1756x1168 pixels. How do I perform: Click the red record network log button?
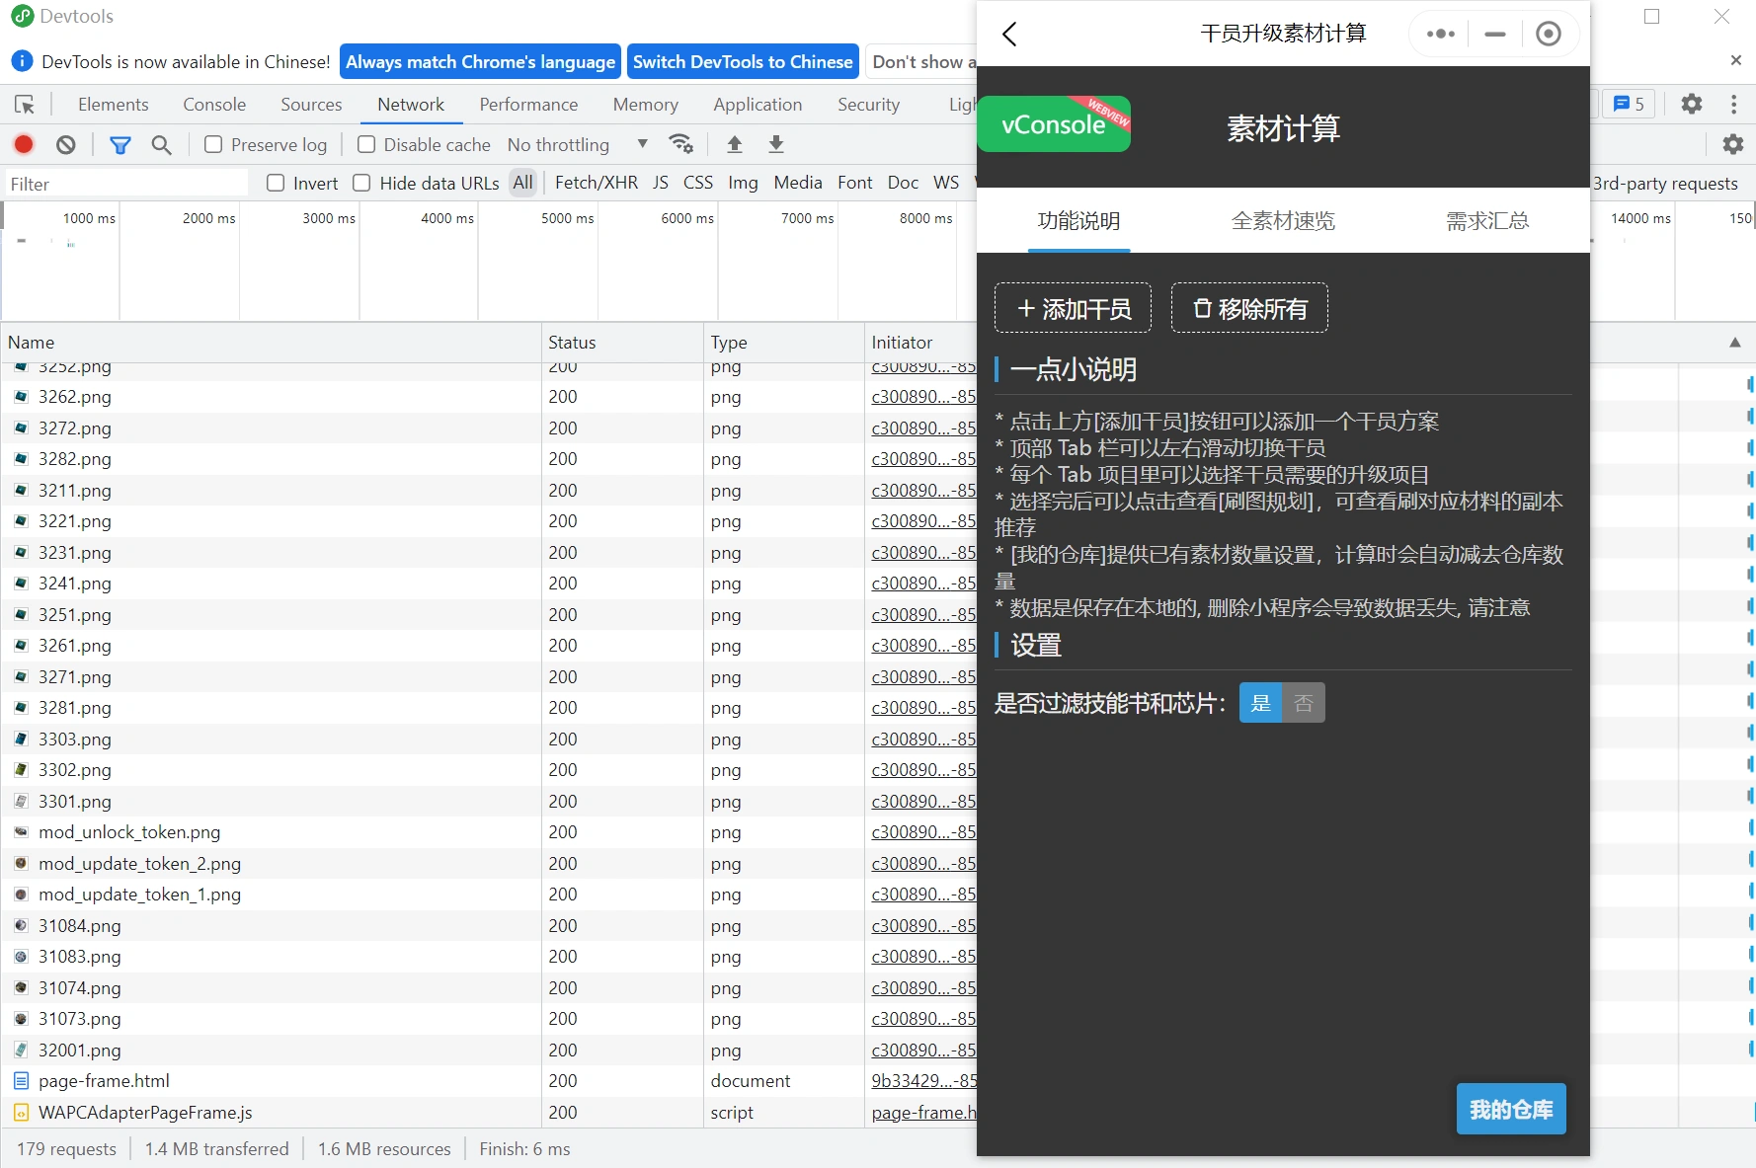24,144
